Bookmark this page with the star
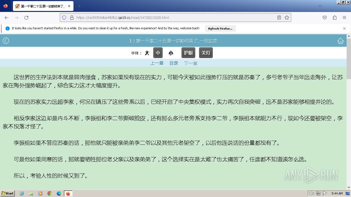This screenshot has width=351, height=197. tap(287, 18)
